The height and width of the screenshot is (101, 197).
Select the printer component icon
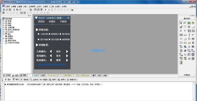pos(185,51)
